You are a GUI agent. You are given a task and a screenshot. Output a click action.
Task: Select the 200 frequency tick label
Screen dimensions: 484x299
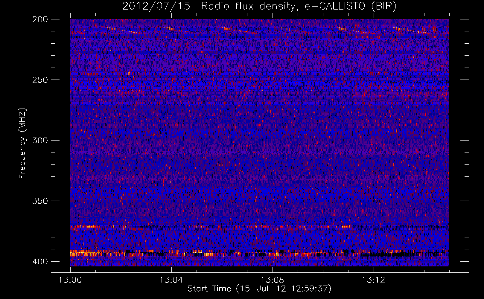[40, 19]
